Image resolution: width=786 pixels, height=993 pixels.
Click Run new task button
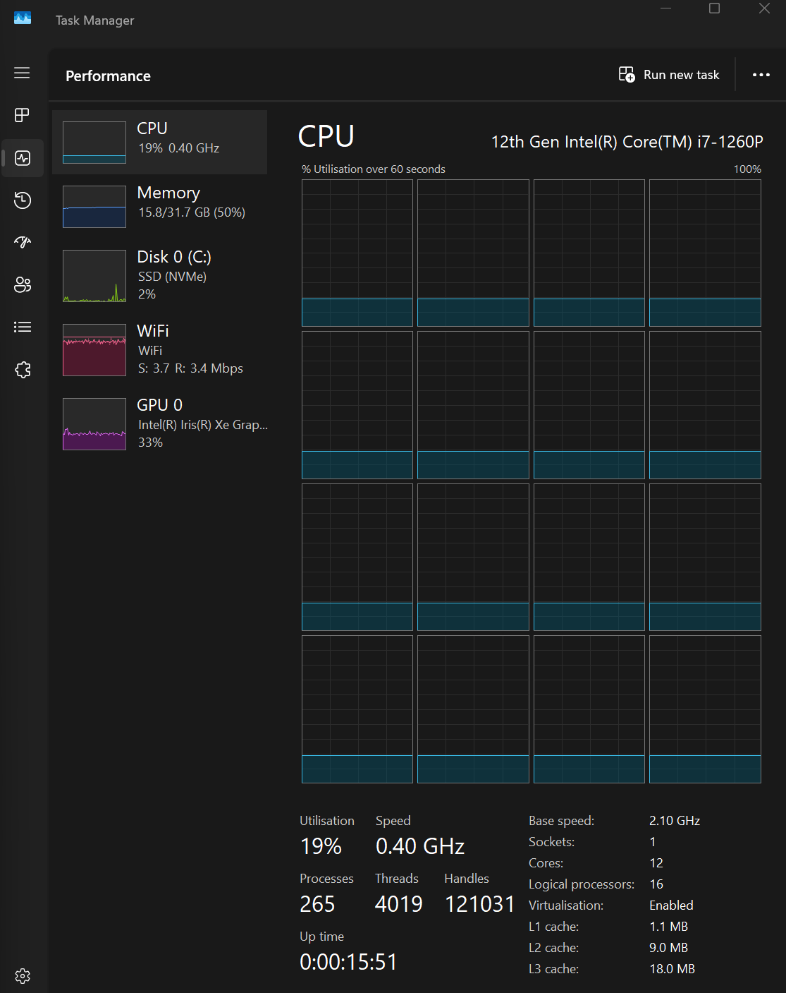669,75
